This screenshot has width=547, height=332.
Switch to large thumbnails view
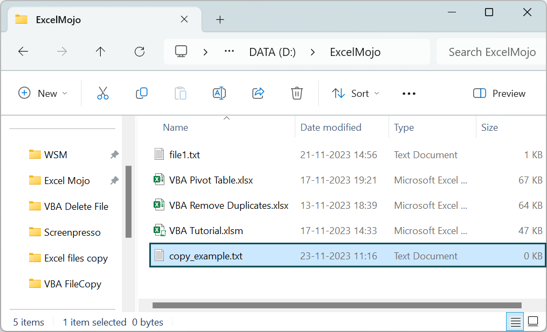[x=533, y=321]
